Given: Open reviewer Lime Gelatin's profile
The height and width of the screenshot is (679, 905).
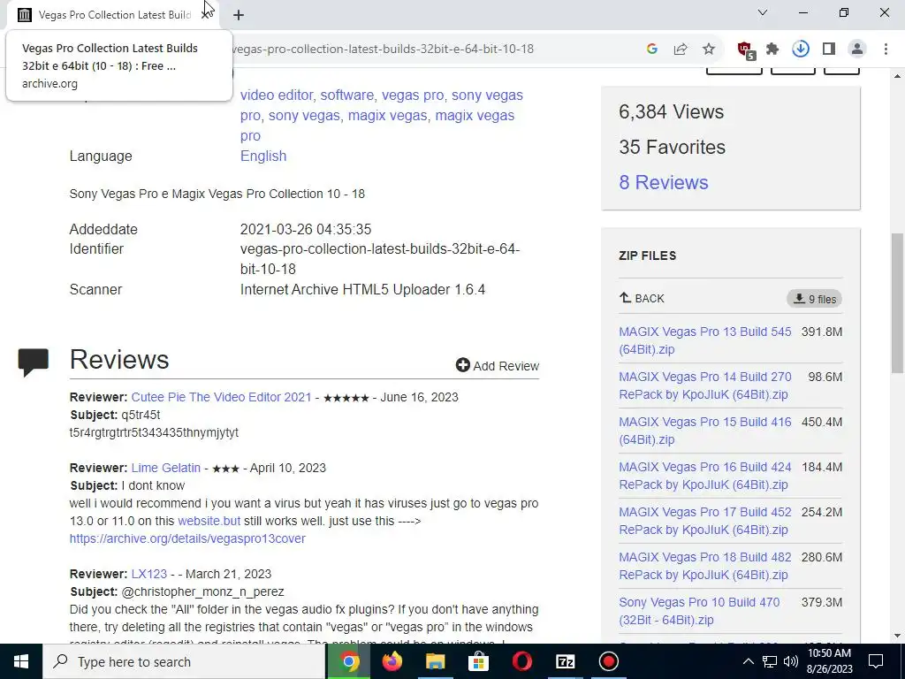Looking at the screenshot, I should [165, 468].
